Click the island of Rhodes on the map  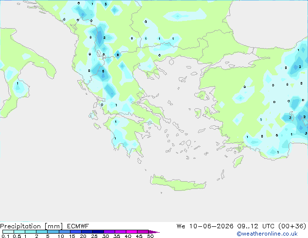pyautogui.click(x=238, y=161)
